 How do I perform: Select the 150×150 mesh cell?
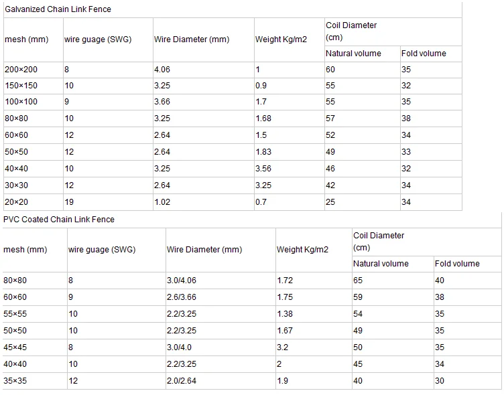[21, 86]
